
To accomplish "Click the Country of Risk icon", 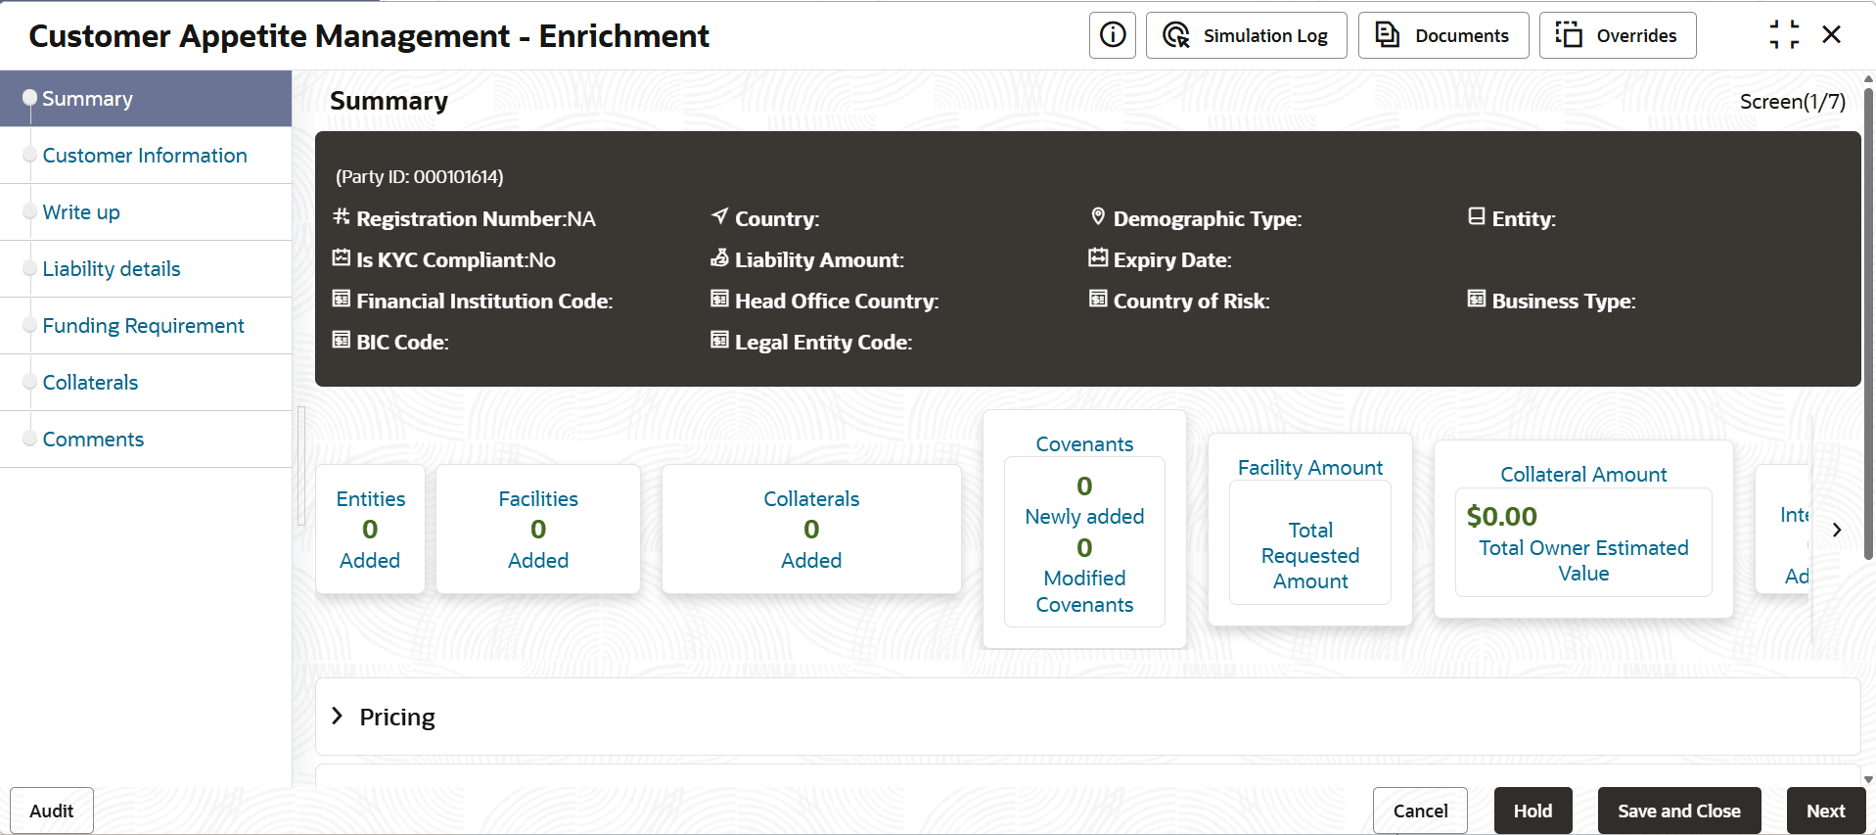I will 1098,299.
